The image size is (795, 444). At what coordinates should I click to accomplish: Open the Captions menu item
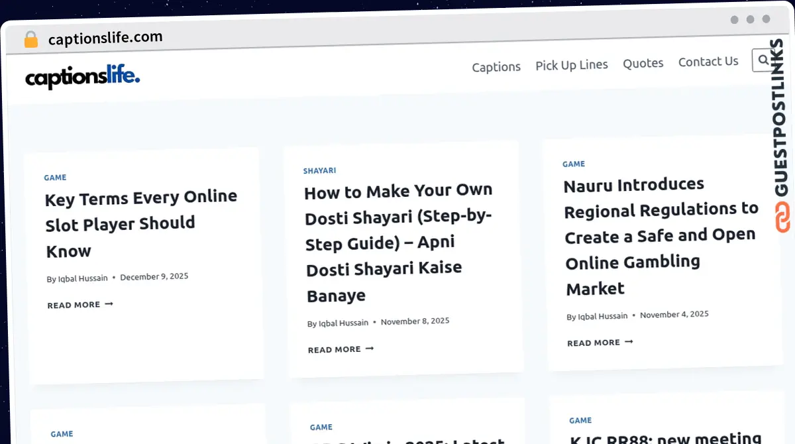[x=496, y=67]
